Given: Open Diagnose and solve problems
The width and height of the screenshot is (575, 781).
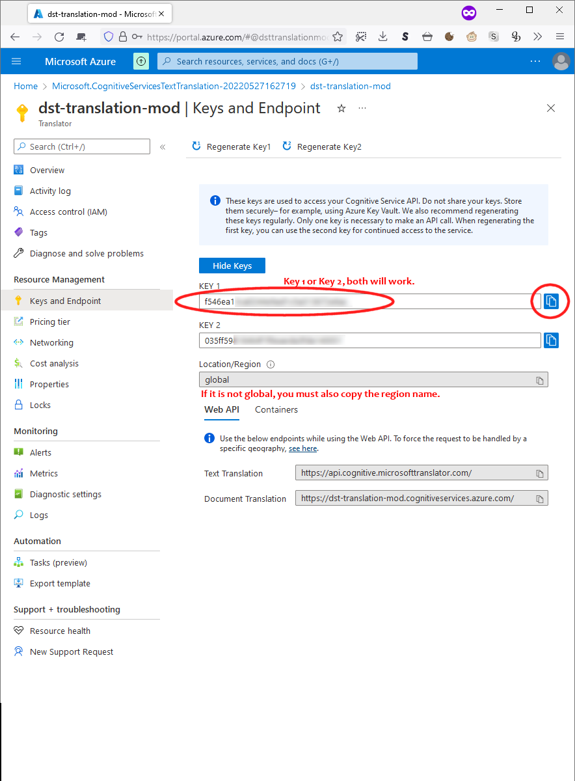Looking at the screenshot, I should click(x=87, y=253).
